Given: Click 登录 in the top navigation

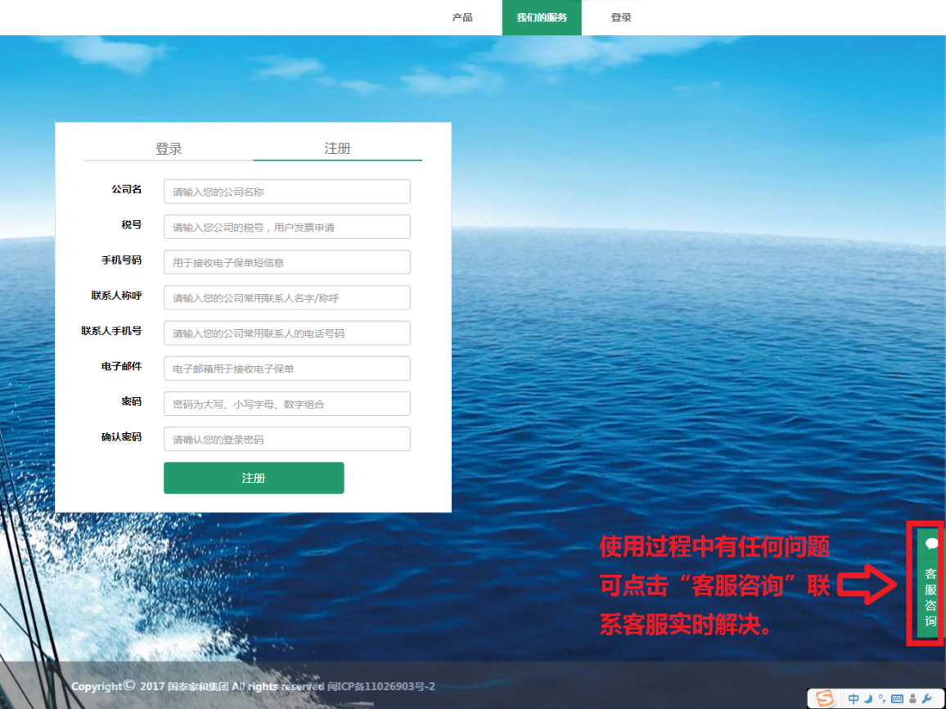Looking at the screenshot, I should pyautogui.click(x=621, y=17).
